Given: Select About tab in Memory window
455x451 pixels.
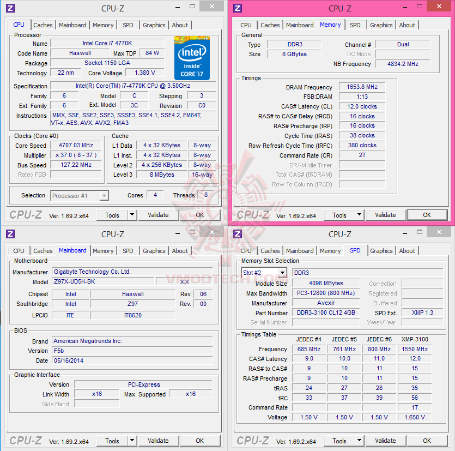Looking at the screenshot, I should click(407, 25).
